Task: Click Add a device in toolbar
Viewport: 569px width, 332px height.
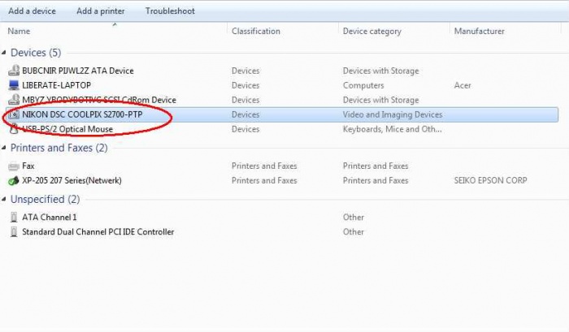Action: pos(32,11)
